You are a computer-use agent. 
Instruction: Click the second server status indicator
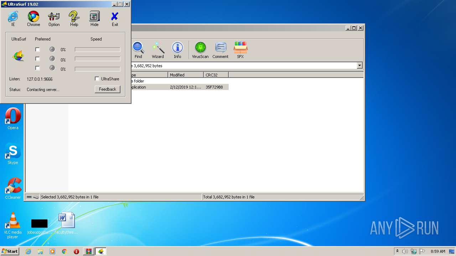coord(52,59)
